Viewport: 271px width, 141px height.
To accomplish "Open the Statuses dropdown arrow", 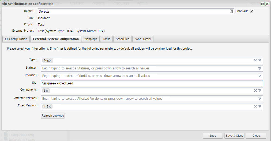I will click(260, 68).
